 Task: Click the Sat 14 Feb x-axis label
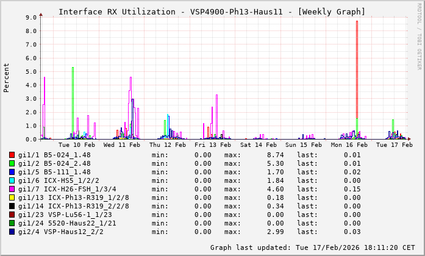pyautogui.click(x=259, y=145)
